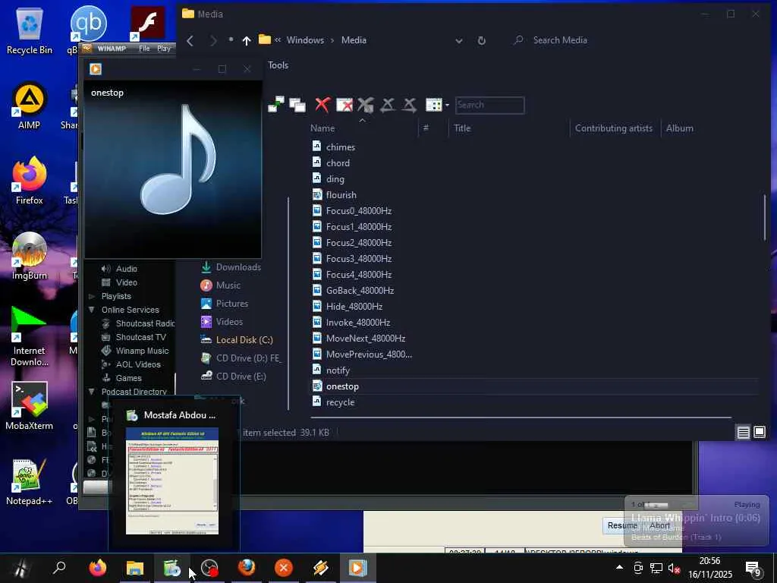Image resolution: width=777 pixels, height=583 pixels.
Task: Select the chimes sound file
Action: coord(341,147)
